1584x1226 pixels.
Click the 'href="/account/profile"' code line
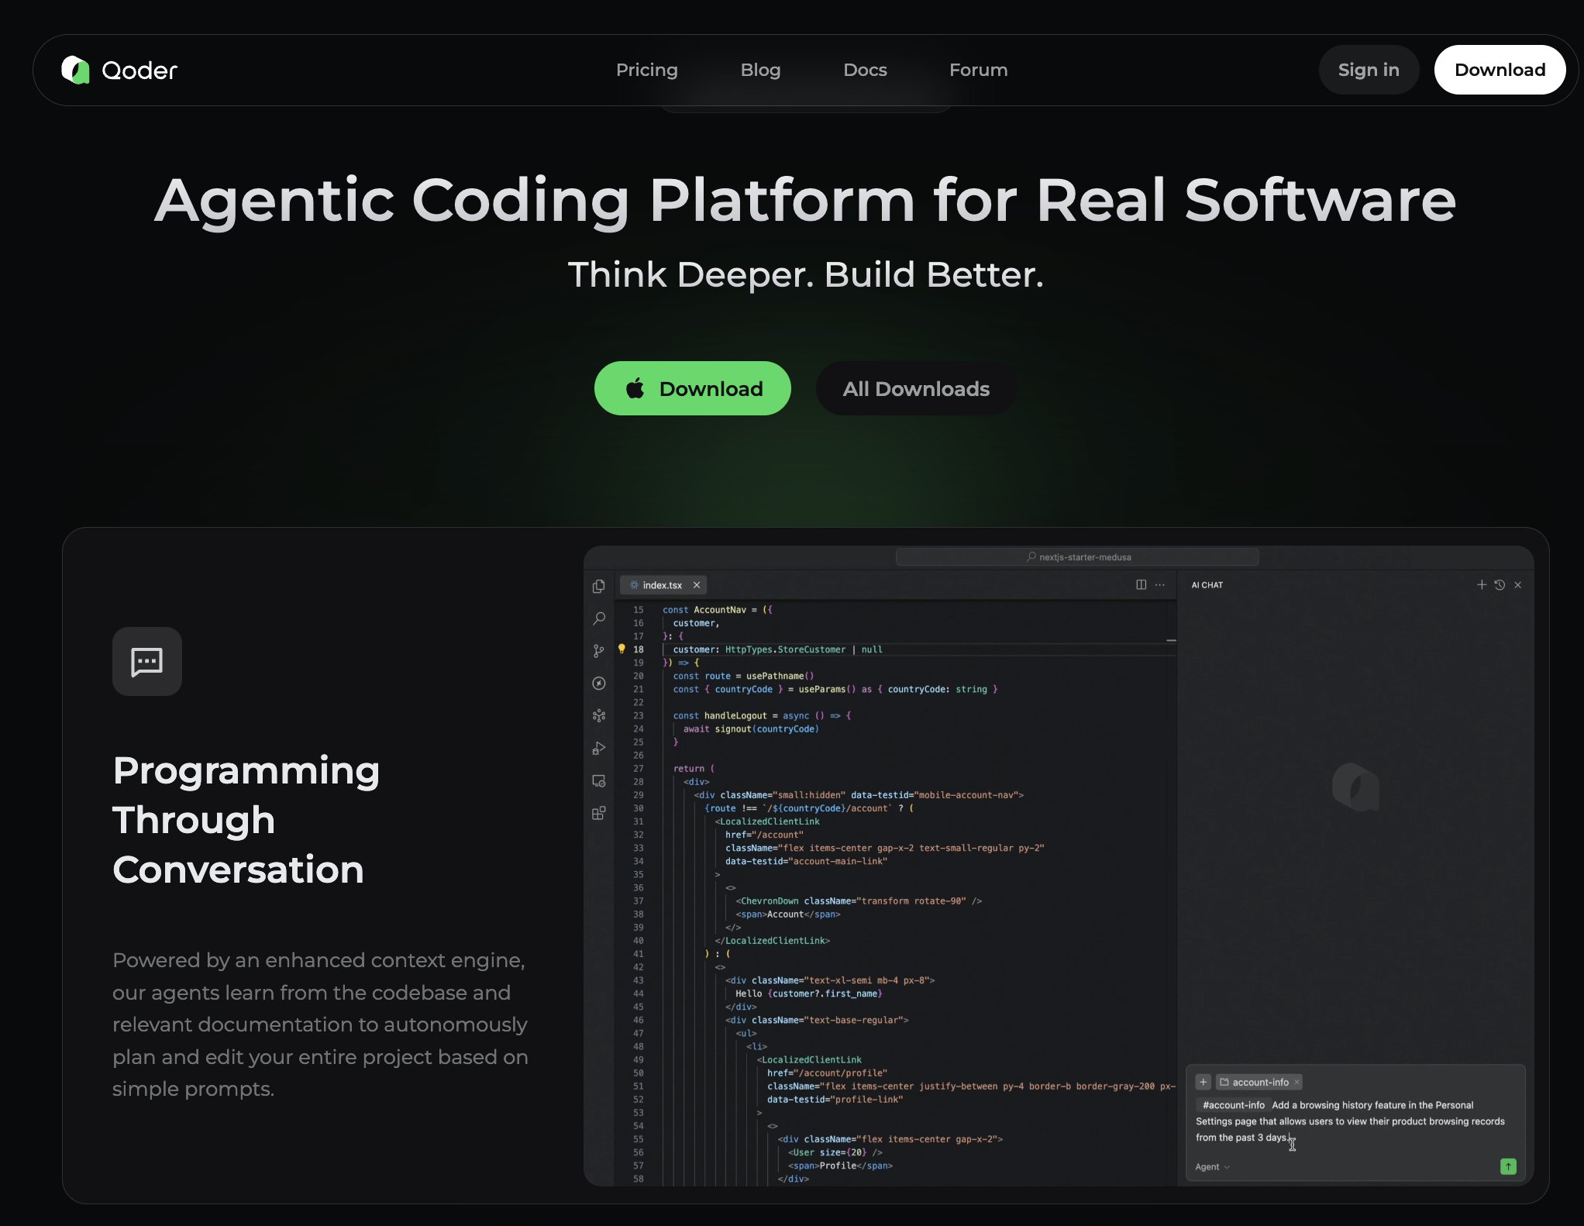827,1073
